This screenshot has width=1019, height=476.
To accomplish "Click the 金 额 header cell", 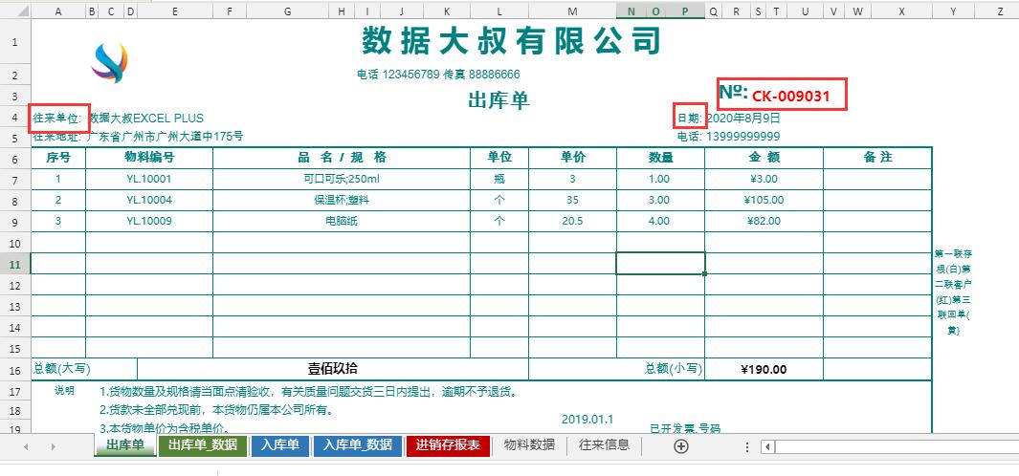I will tap(764, 158).
